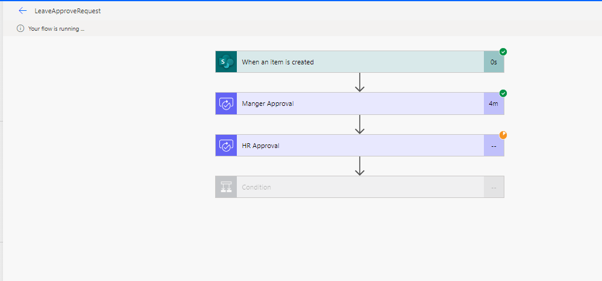Viewport: 602px width, 281px height.
Task: Click the 4m duration on Manger Approval
Action: click(x=494, y=103)
